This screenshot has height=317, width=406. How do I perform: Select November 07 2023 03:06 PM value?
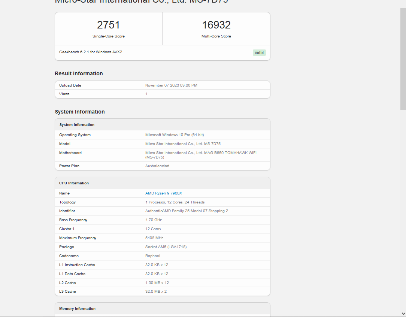pos(171,85)
